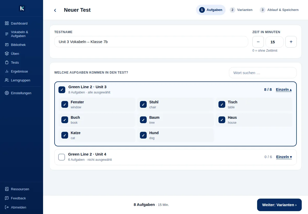
Task: Click the Neuer Test heading
Action: point(77,10)
